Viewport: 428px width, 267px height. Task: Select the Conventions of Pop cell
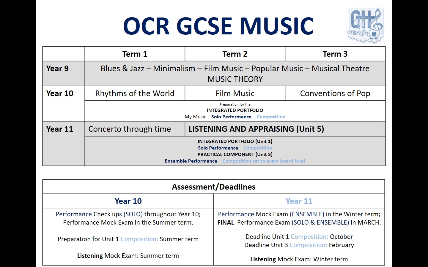click(335, 93)
